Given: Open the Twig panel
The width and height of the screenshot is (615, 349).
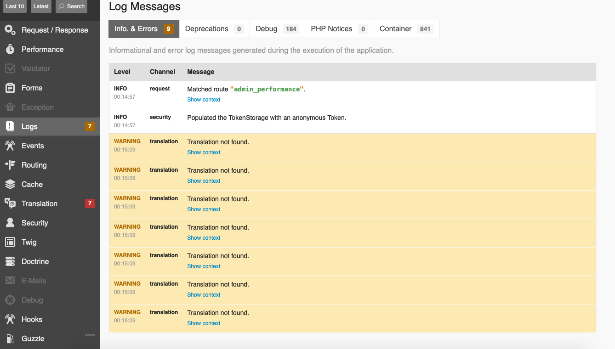Looking at the screenshot, I should coord(50,242).
